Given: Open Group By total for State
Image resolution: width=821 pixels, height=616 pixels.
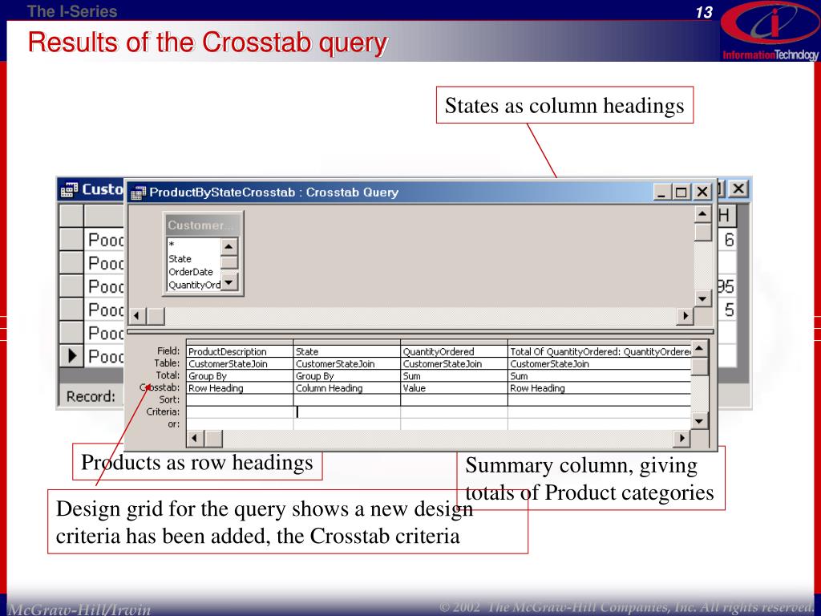Looking at the screenshot, I should pyautogui.click(x=346, y=376).
